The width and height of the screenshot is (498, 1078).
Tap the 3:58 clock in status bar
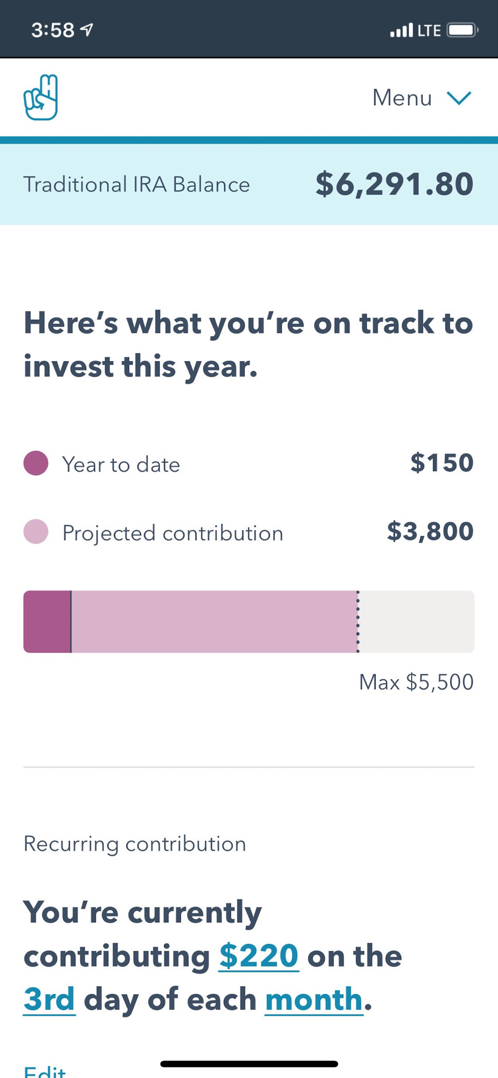(x=52, y=30)
